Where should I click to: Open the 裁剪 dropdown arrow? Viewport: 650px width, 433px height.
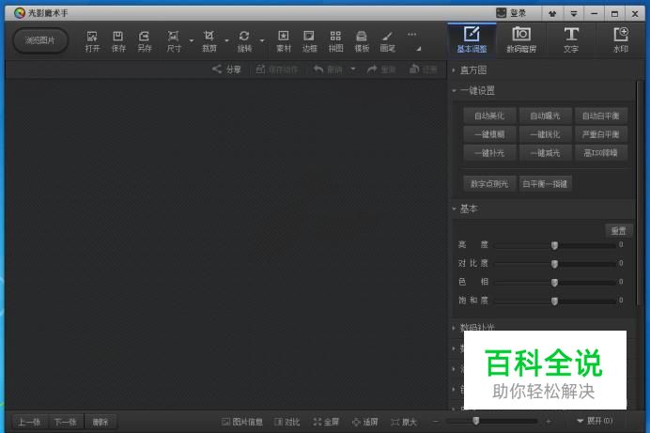pos(226,40)
